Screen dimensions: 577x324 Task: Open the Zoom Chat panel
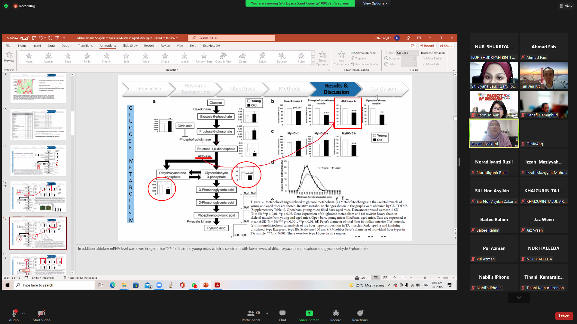[282, 313]
